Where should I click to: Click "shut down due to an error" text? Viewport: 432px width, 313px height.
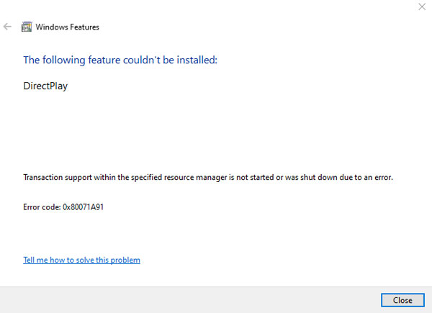[346, 177]
